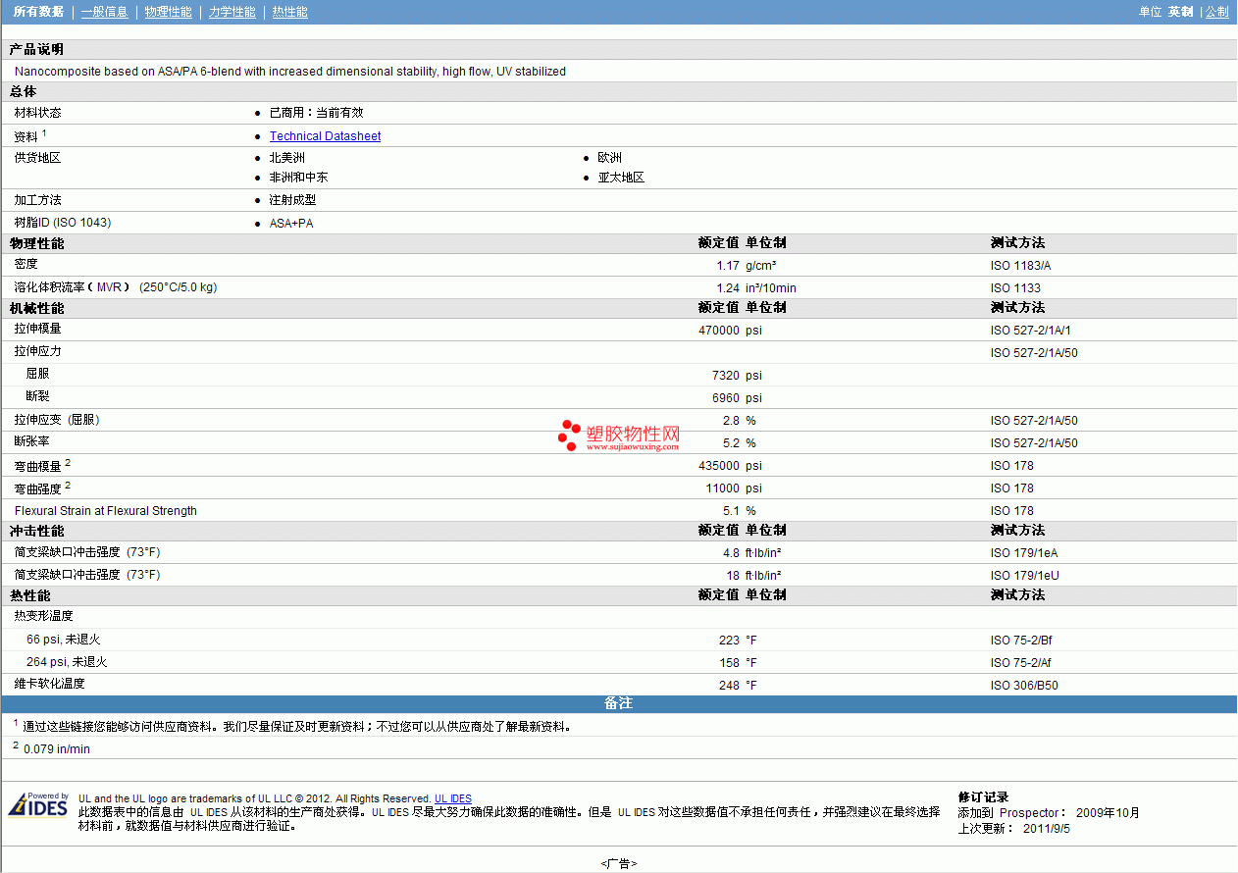Click the 断张率 value 5.2
The height and width of the screenshot is (873, 1238).
pos(732,443)
